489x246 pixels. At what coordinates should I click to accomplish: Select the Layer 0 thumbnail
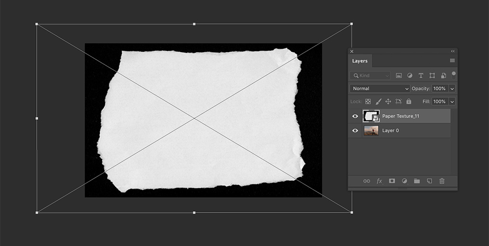tap(371, 130)
